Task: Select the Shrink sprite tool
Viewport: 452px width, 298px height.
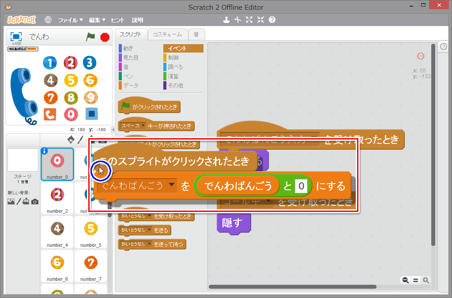Action: coord(260,19)
